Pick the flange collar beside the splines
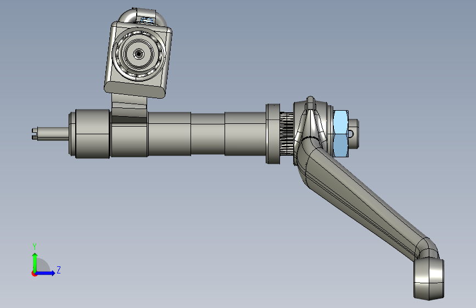476x308 pixels. [x=273, y=134]
